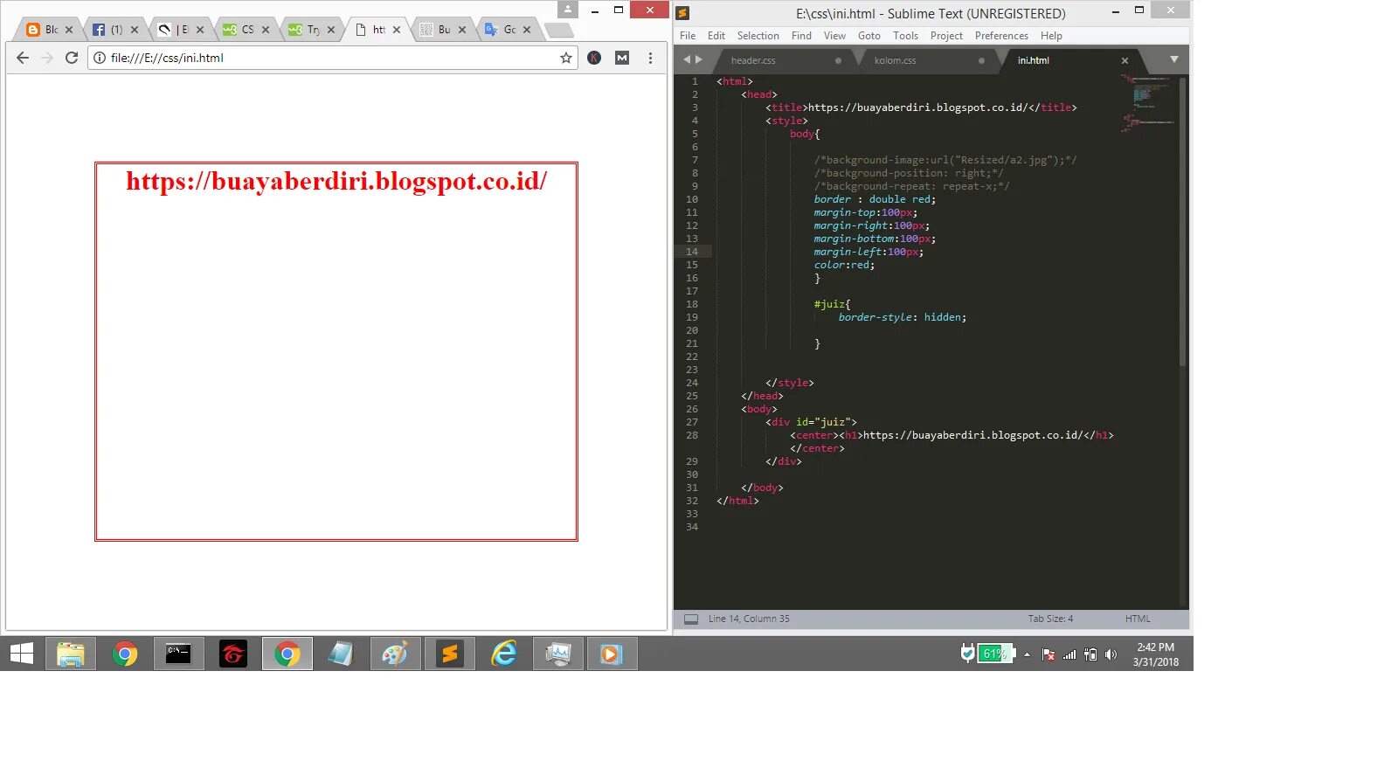Click 'border : double red;' code line
This screenshot has height=782, width=1398.
pyautogui.click(x=875, y=199)
